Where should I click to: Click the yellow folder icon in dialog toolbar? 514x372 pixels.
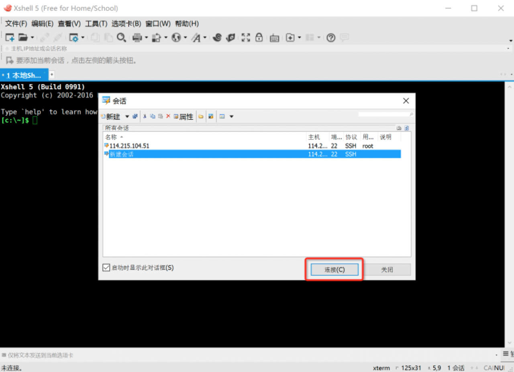click(x=200, y=117)
